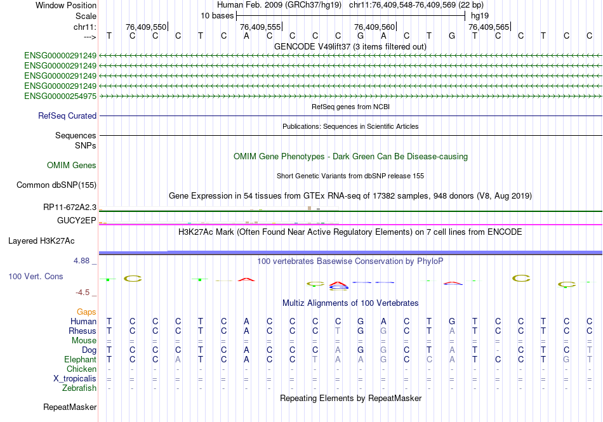Click the SNPs track label
This screenshot has width=603, height=422.
pyautogui.click(x=86, y=146)
